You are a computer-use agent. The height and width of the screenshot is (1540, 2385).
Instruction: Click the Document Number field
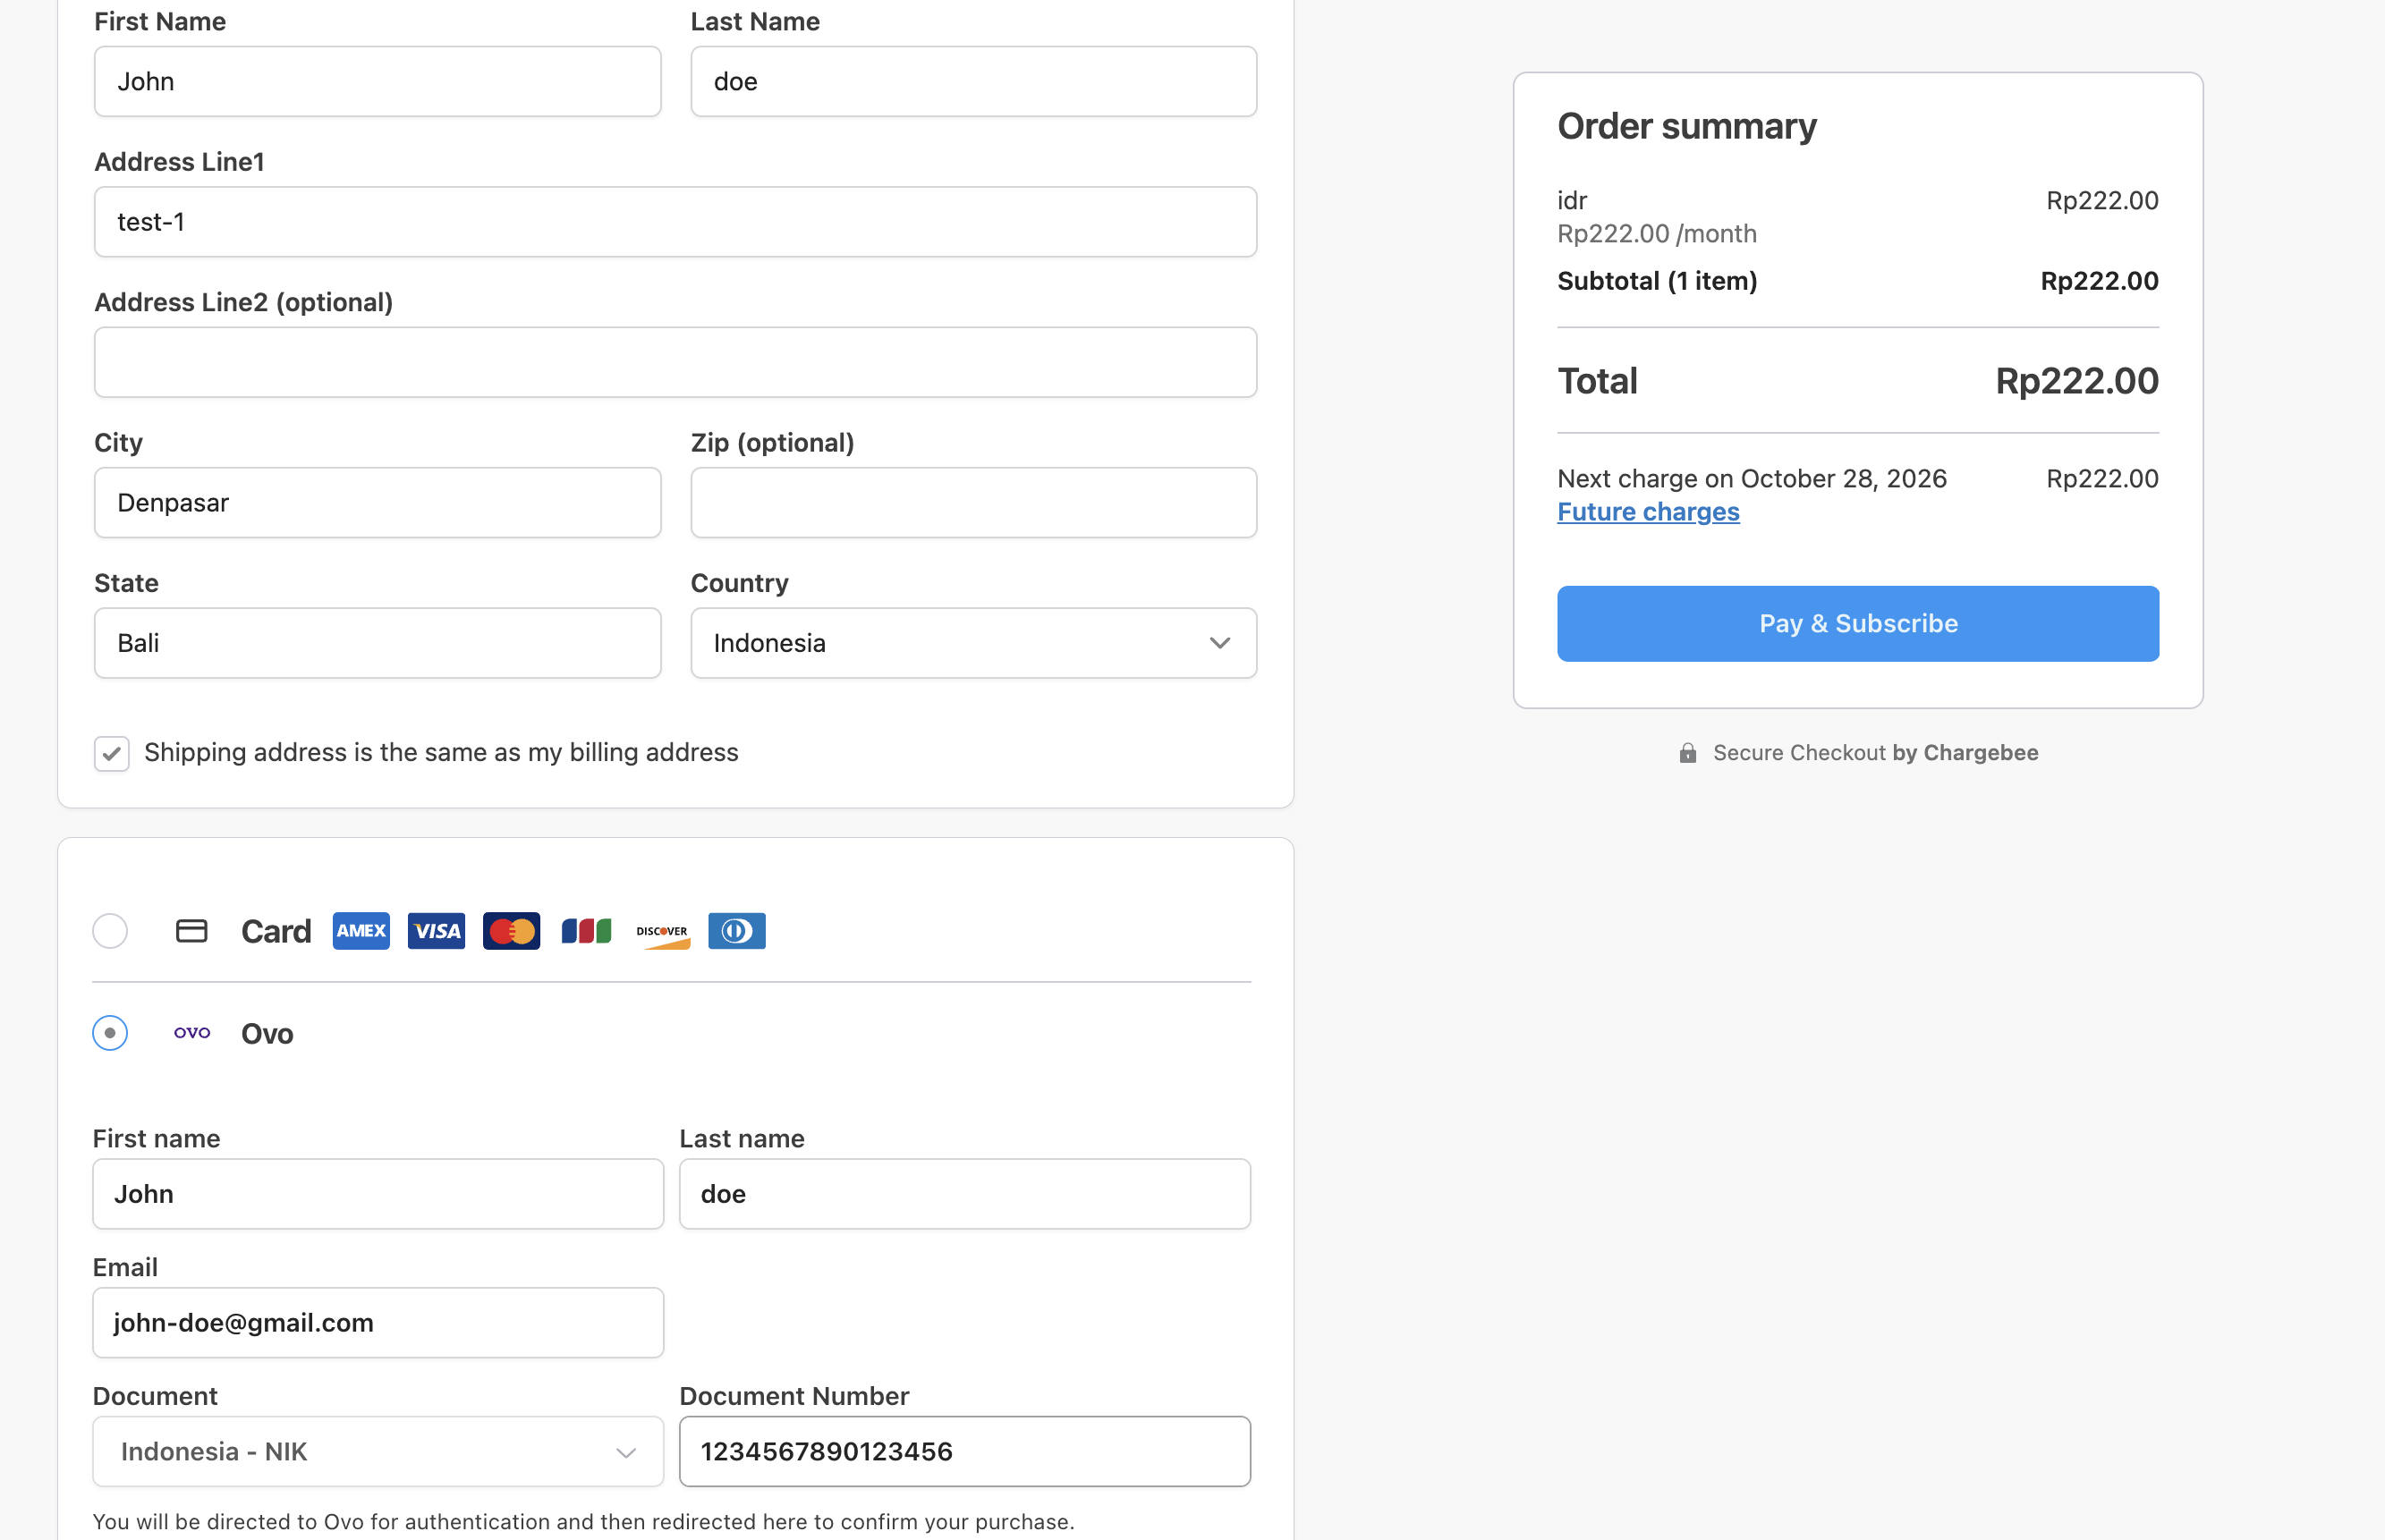pyautogui.click(x=964, y=1451)
